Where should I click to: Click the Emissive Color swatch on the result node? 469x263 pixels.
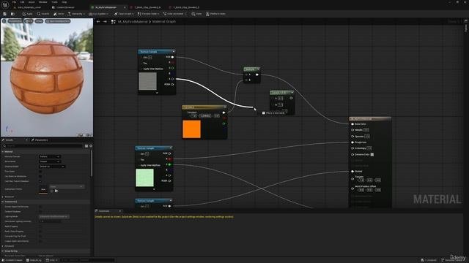[372, 154]
